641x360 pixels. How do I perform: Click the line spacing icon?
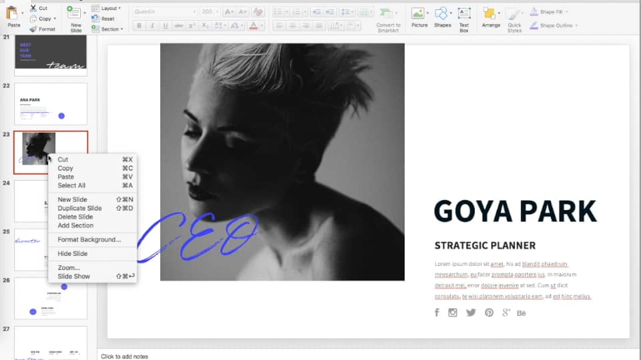345,12
